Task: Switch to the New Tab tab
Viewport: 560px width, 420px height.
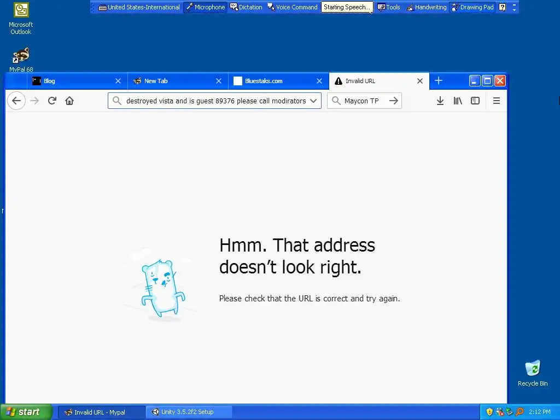Action: 178,81
